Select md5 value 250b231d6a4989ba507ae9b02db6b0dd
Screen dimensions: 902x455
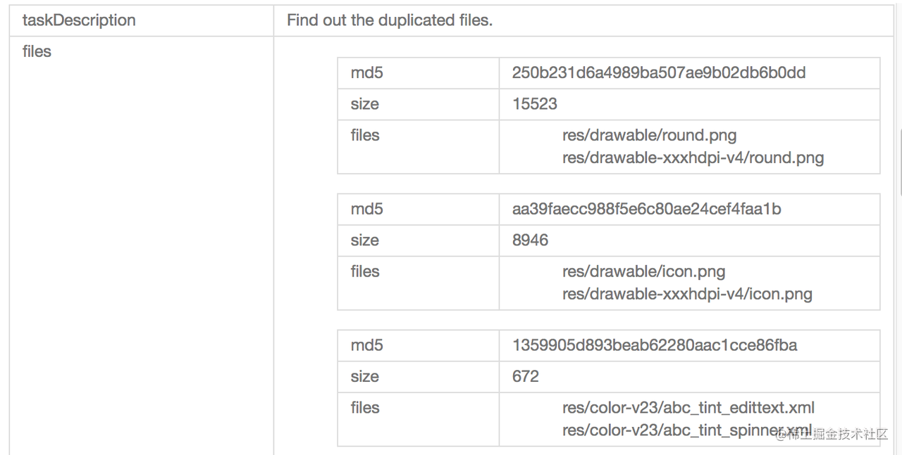(659, 72)
